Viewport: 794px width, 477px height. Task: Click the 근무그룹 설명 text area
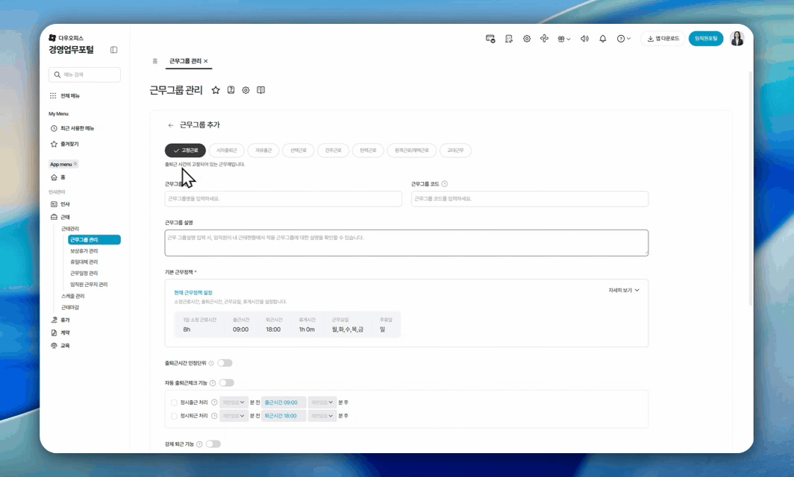(406, 243)
